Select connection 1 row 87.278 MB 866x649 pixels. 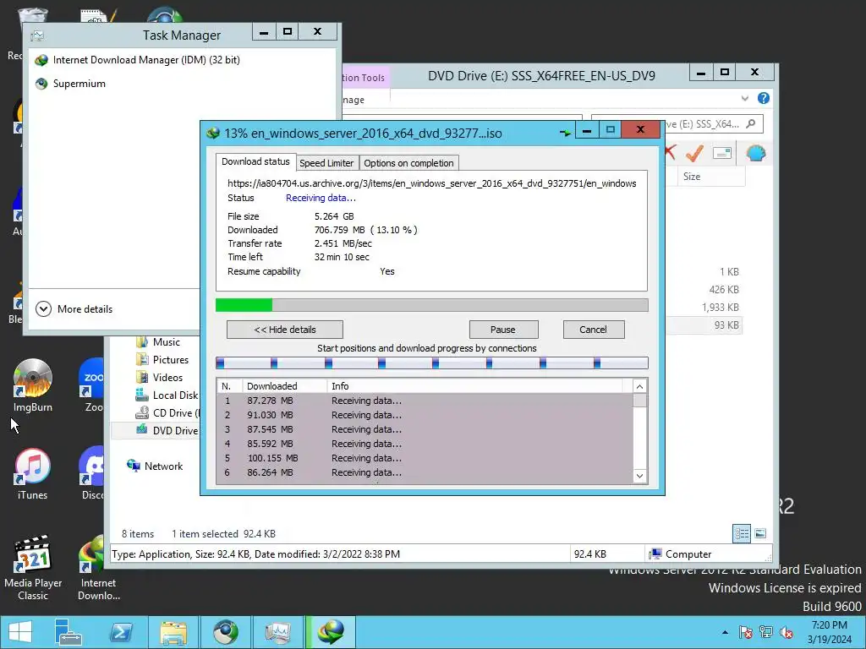(x=425, y=401)
